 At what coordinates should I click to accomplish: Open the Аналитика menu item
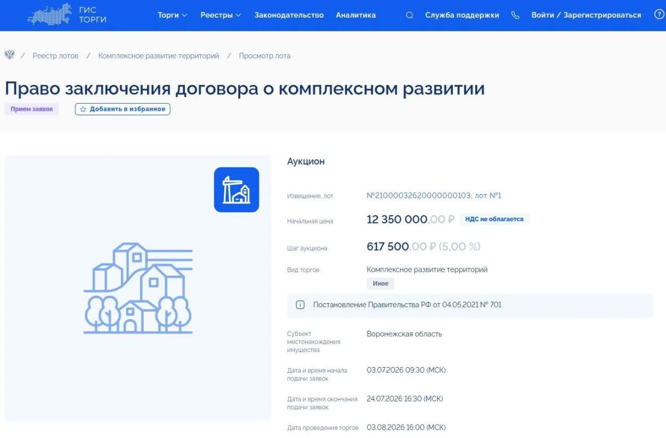click(x=356, y=15)
